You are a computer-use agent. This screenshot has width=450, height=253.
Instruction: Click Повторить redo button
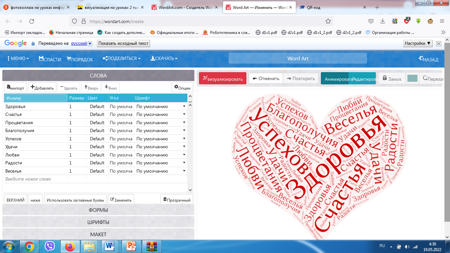tap(301, 78)
